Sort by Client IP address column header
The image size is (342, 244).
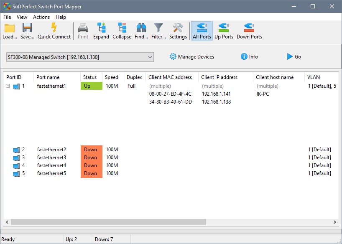[x=226, y=77]
